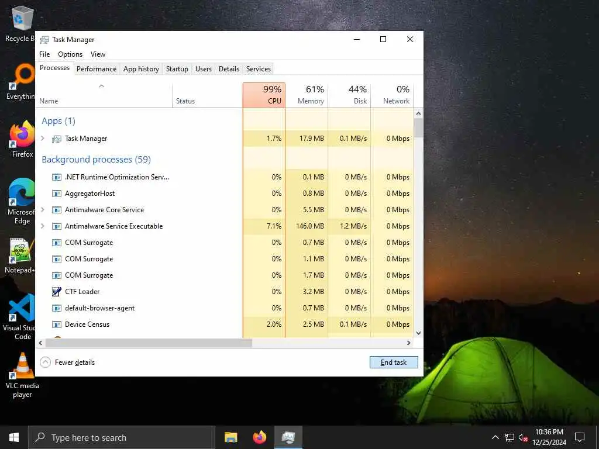Screen dimensions: 599x449
Task: Collapse to Fewer details
Action: [68, 362]
